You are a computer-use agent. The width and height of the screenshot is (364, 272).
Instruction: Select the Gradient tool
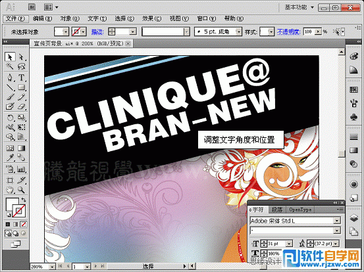[x=21, y=148]
